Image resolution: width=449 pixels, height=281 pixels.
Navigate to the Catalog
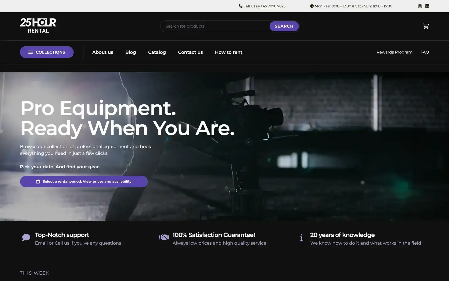(x=157, y=52)
